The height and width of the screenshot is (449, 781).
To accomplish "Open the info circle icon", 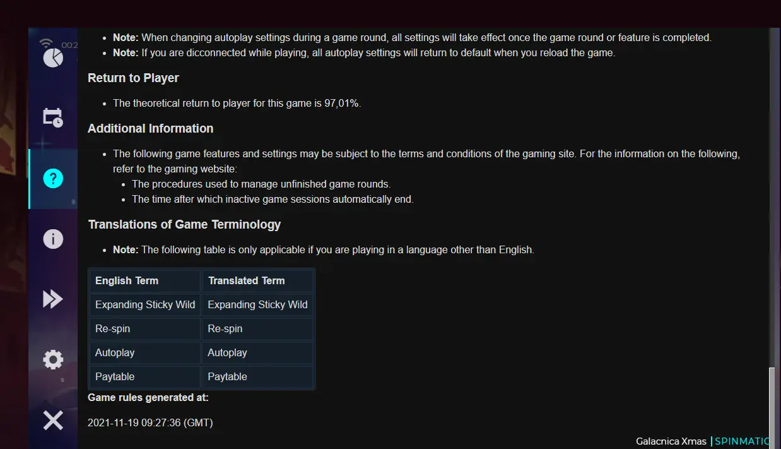I will pos(53,239).
